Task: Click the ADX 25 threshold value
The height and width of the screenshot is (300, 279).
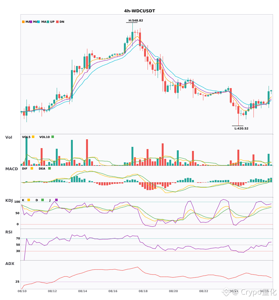Action: point(17,282)
